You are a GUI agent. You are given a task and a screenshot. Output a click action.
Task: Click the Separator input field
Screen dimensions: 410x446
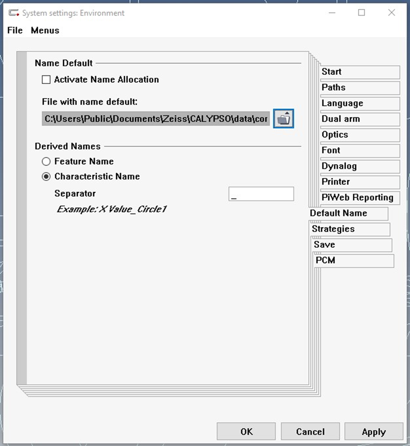pyautogui.click(x=261, y=194)
